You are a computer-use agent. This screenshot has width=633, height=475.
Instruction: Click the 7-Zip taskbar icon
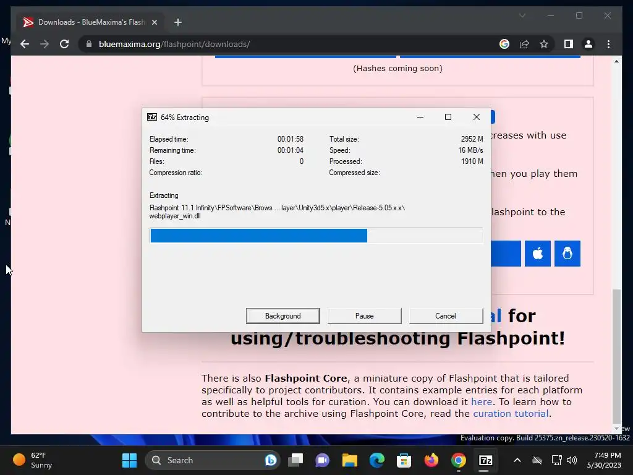[485, 460]
